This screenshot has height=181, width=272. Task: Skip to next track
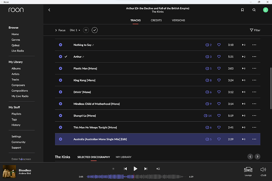click(146, 169)
